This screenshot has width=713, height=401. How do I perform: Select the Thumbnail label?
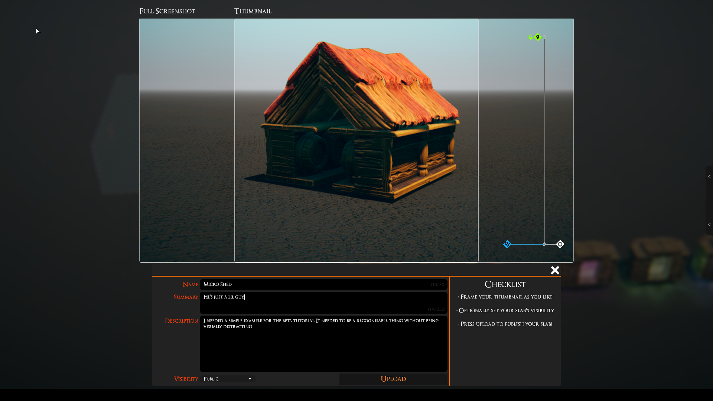pyautogui.click(x=253, y=11)
